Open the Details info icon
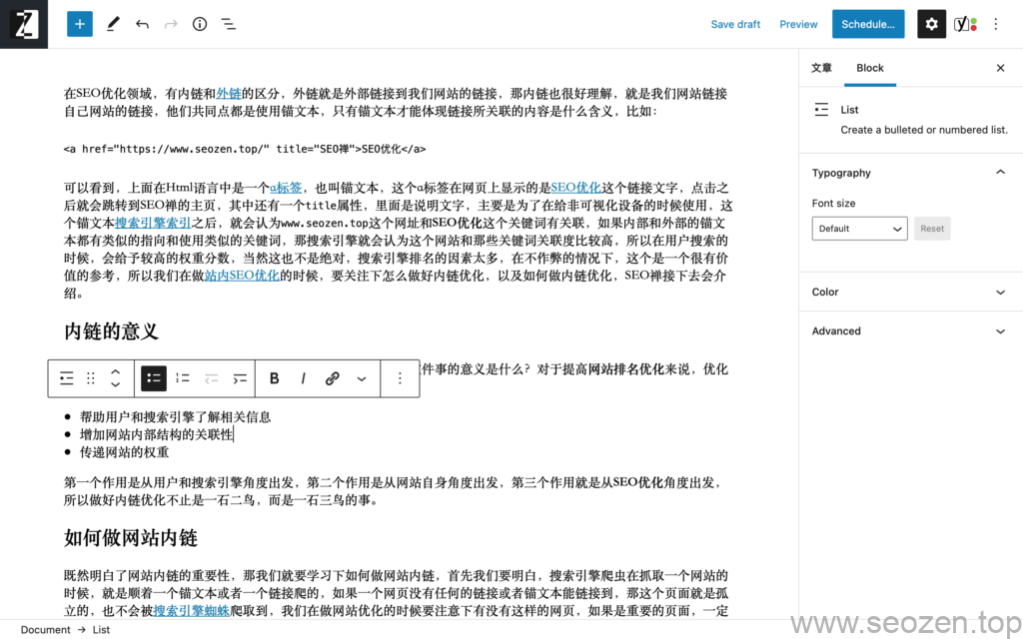 tap(199, 23)
